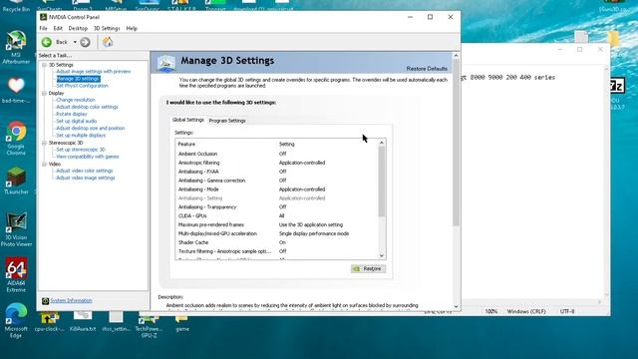Select the Shader Cache row
This screenshot has width=638, height=359.
click(x=277, y=242)
